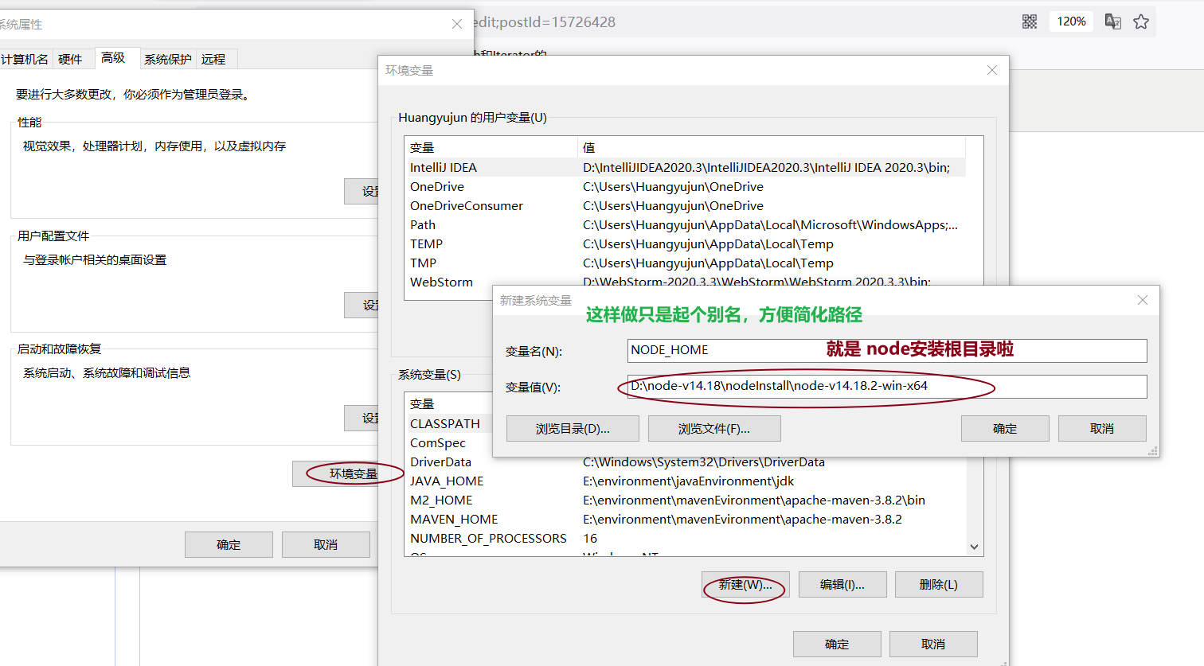Image resolution: width=1204 pixels, height=666 pixels.
Task: Open the translate icon near address bar
Action: coord(1112,21)
